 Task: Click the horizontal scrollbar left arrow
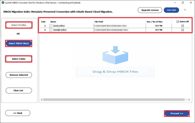42,100
